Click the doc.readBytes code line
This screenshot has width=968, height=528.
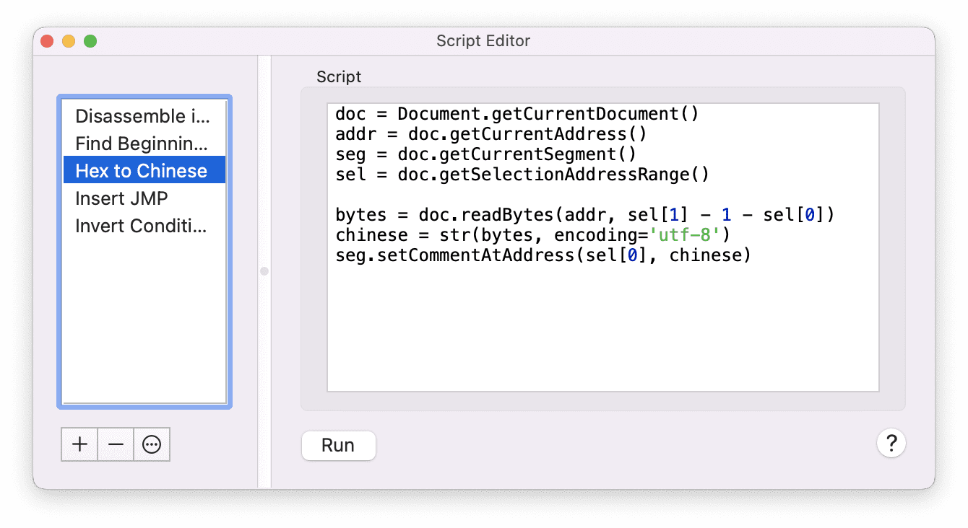click(585, 215)
